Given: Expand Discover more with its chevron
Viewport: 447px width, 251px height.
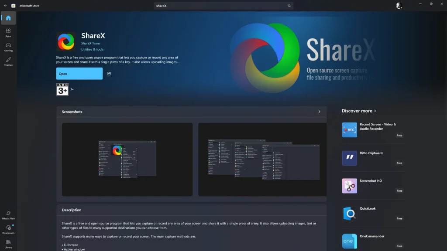Looking at the screenshot, I should tap(375, 111).
